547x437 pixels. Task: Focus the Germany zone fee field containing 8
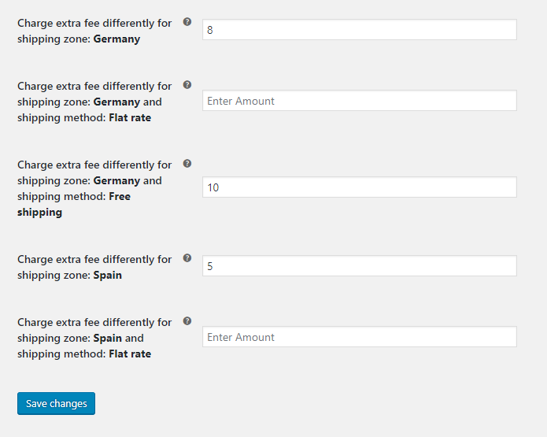(x=359, y=30)
